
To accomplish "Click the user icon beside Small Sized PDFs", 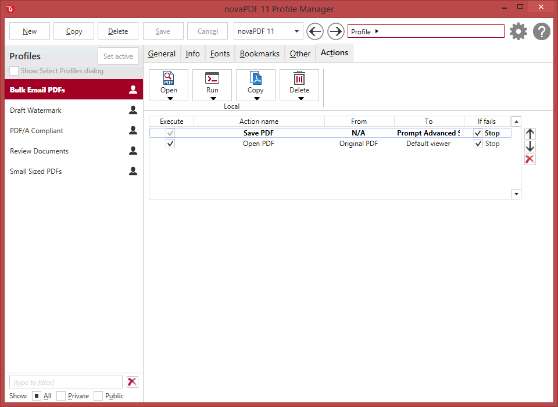I will 133,171.
